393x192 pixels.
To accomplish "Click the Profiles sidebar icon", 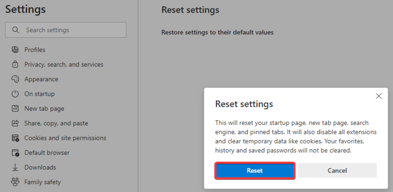I will click(x=15, y=50).
